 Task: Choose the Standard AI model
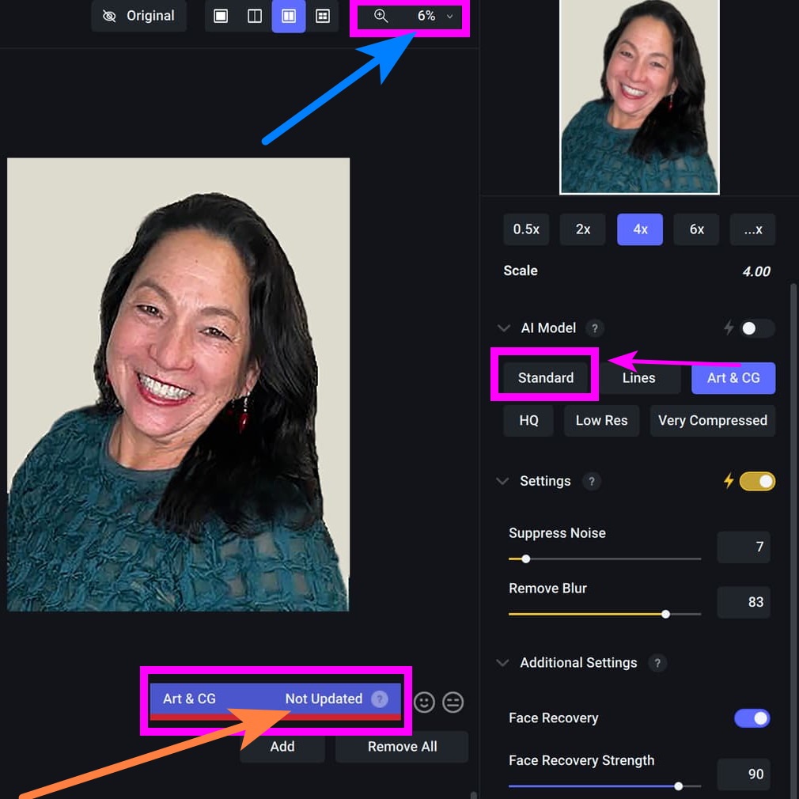coord(545,378)
